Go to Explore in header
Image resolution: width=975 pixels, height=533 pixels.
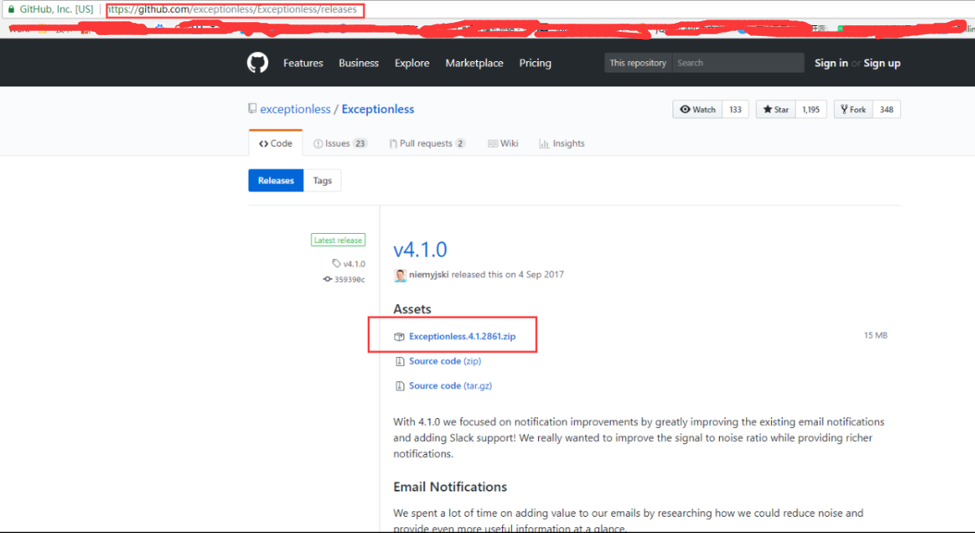click(412, 63)
